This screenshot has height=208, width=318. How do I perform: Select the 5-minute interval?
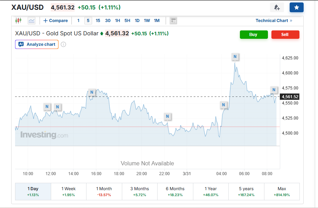pyautogui.click(x=88, y=21)
